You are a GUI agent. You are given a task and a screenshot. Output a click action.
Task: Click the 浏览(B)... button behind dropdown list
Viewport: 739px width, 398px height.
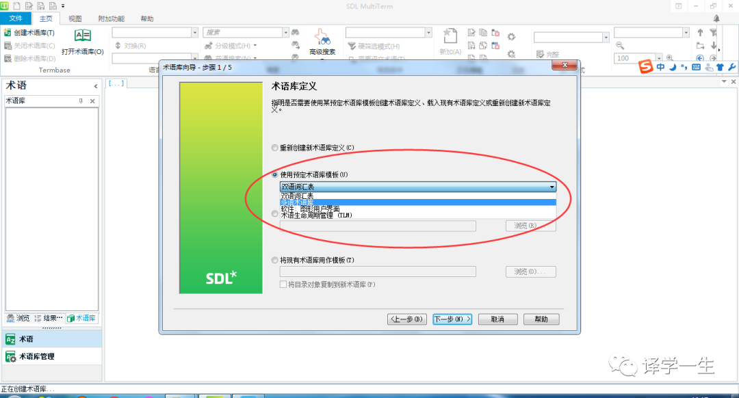point(531,226)
